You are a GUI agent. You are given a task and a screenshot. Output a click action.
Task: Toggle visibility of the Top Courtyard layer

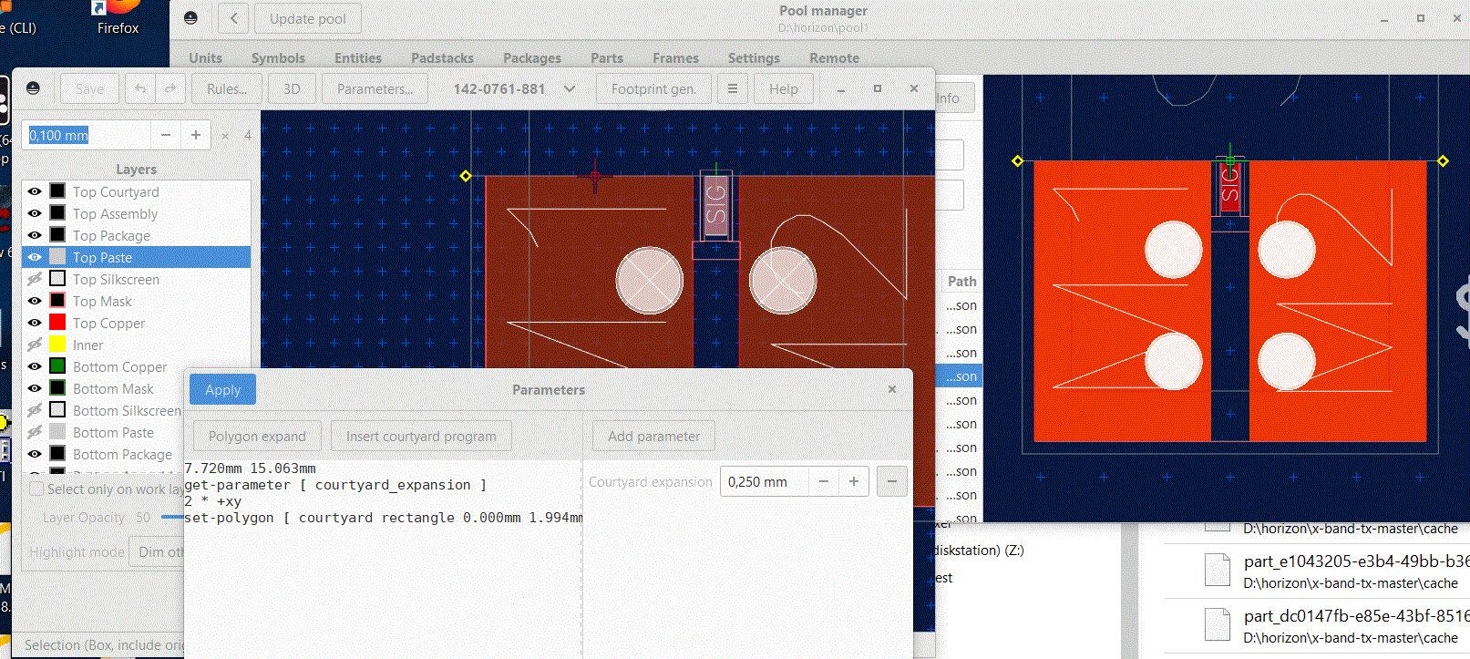35,191
